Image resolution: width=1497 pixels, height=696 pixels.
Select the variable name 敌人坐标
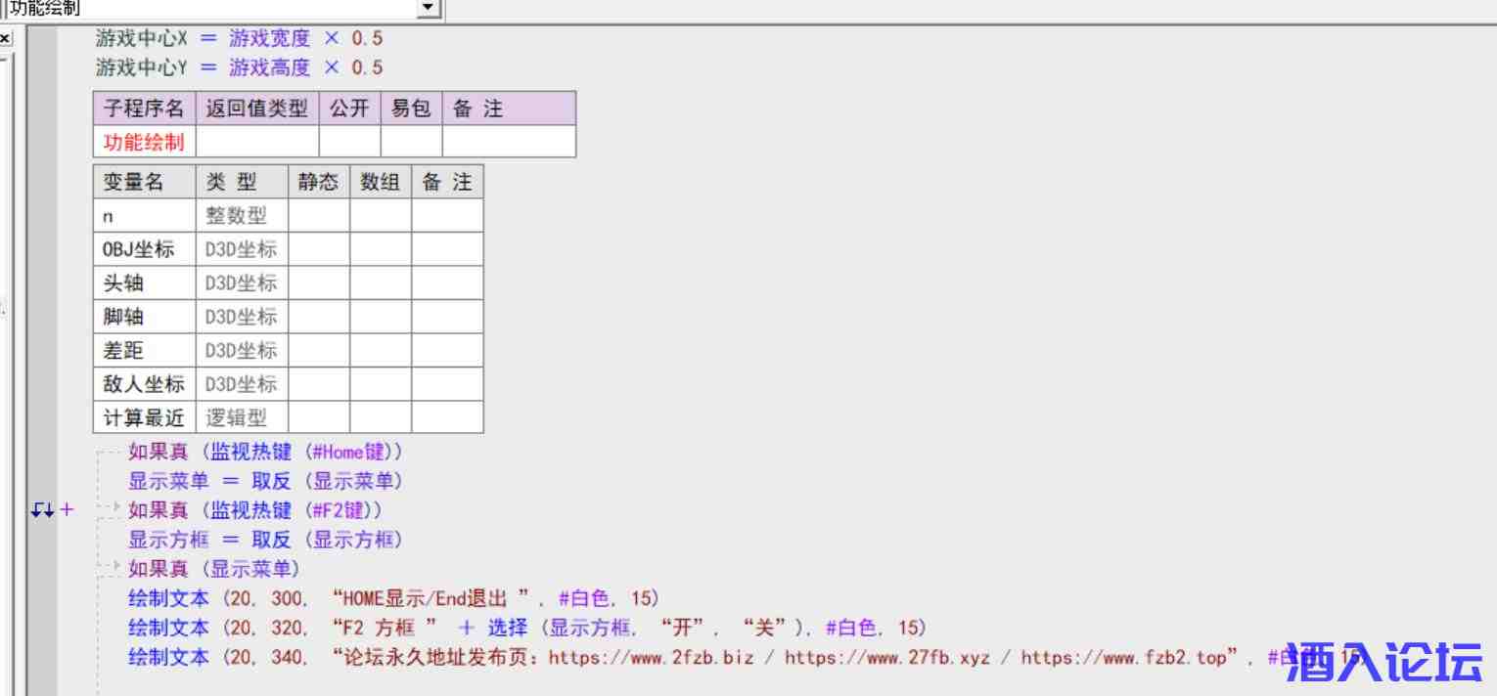[x=144, y=384]
